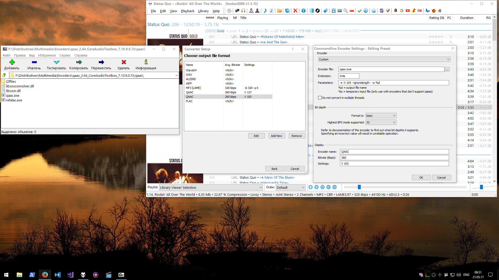The image size is (499, 280).
Task: Click Информация (Info) in 7-Zip toolbar
Action: coord(146,65)
